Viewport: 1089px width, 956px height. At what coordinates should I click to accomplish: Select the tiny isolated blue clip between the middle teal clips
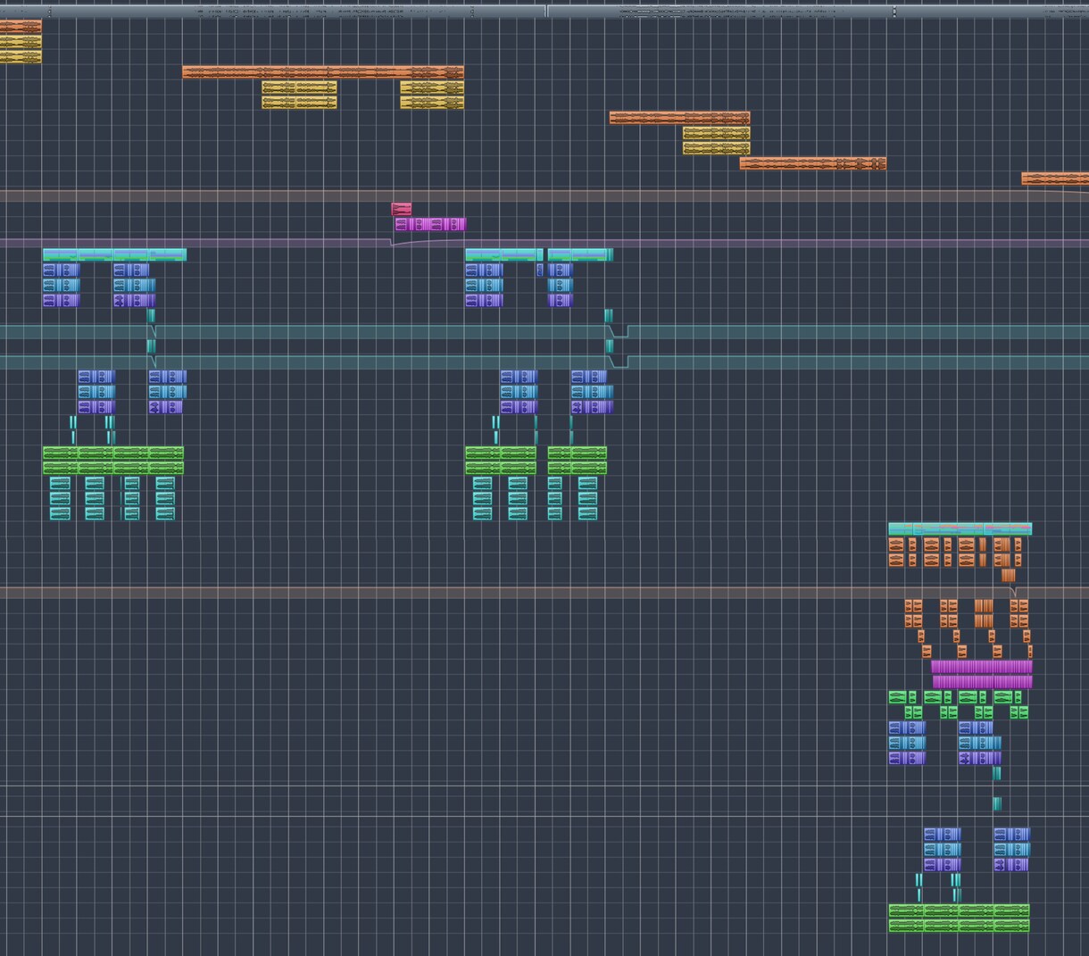point(540,270)
